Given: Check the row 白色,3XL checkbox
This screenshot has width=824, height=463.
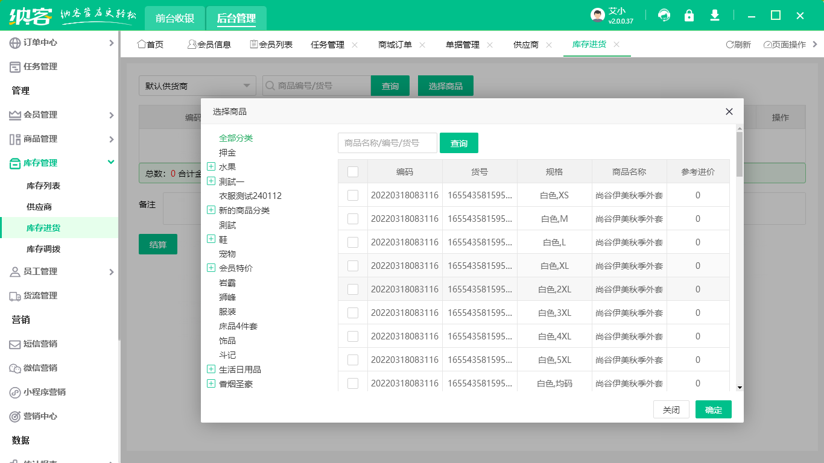Looking at the screenshot, I should point(353,313).
